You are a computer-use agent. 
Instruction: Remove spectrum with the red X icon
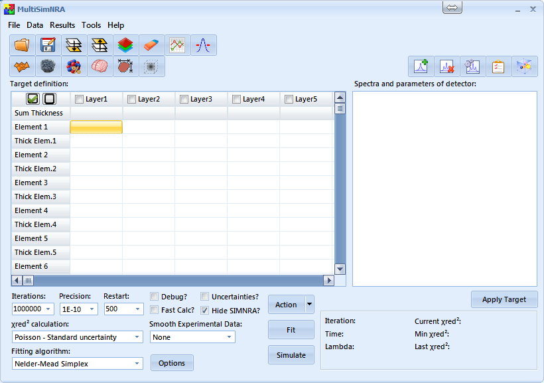[x=447, y=66]
